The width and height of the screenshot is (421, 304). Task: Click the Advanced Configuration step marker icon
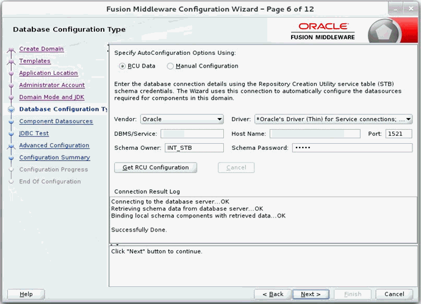click(11, 146)
